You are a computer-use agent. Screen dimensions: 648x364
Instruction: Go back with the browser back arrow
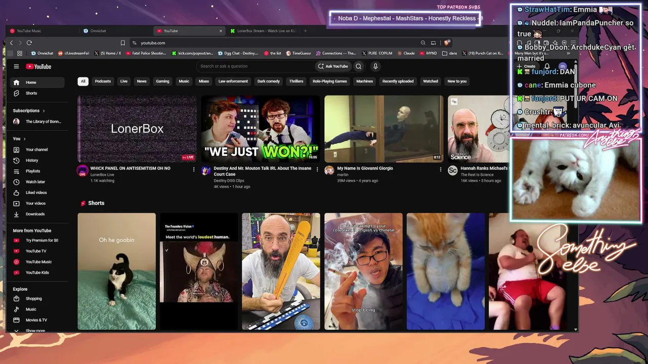pyautogui.click(x=12, y=43)
